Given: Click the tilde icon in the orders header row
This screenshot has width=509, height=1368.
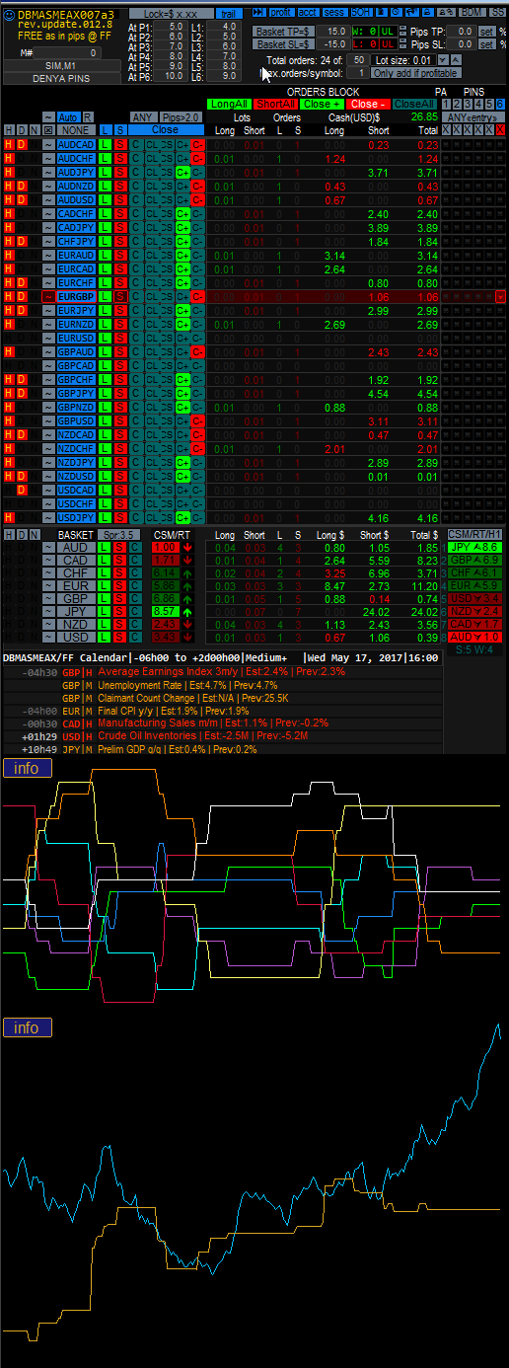Looking at the screenshot, I should (x=48, y=116).
